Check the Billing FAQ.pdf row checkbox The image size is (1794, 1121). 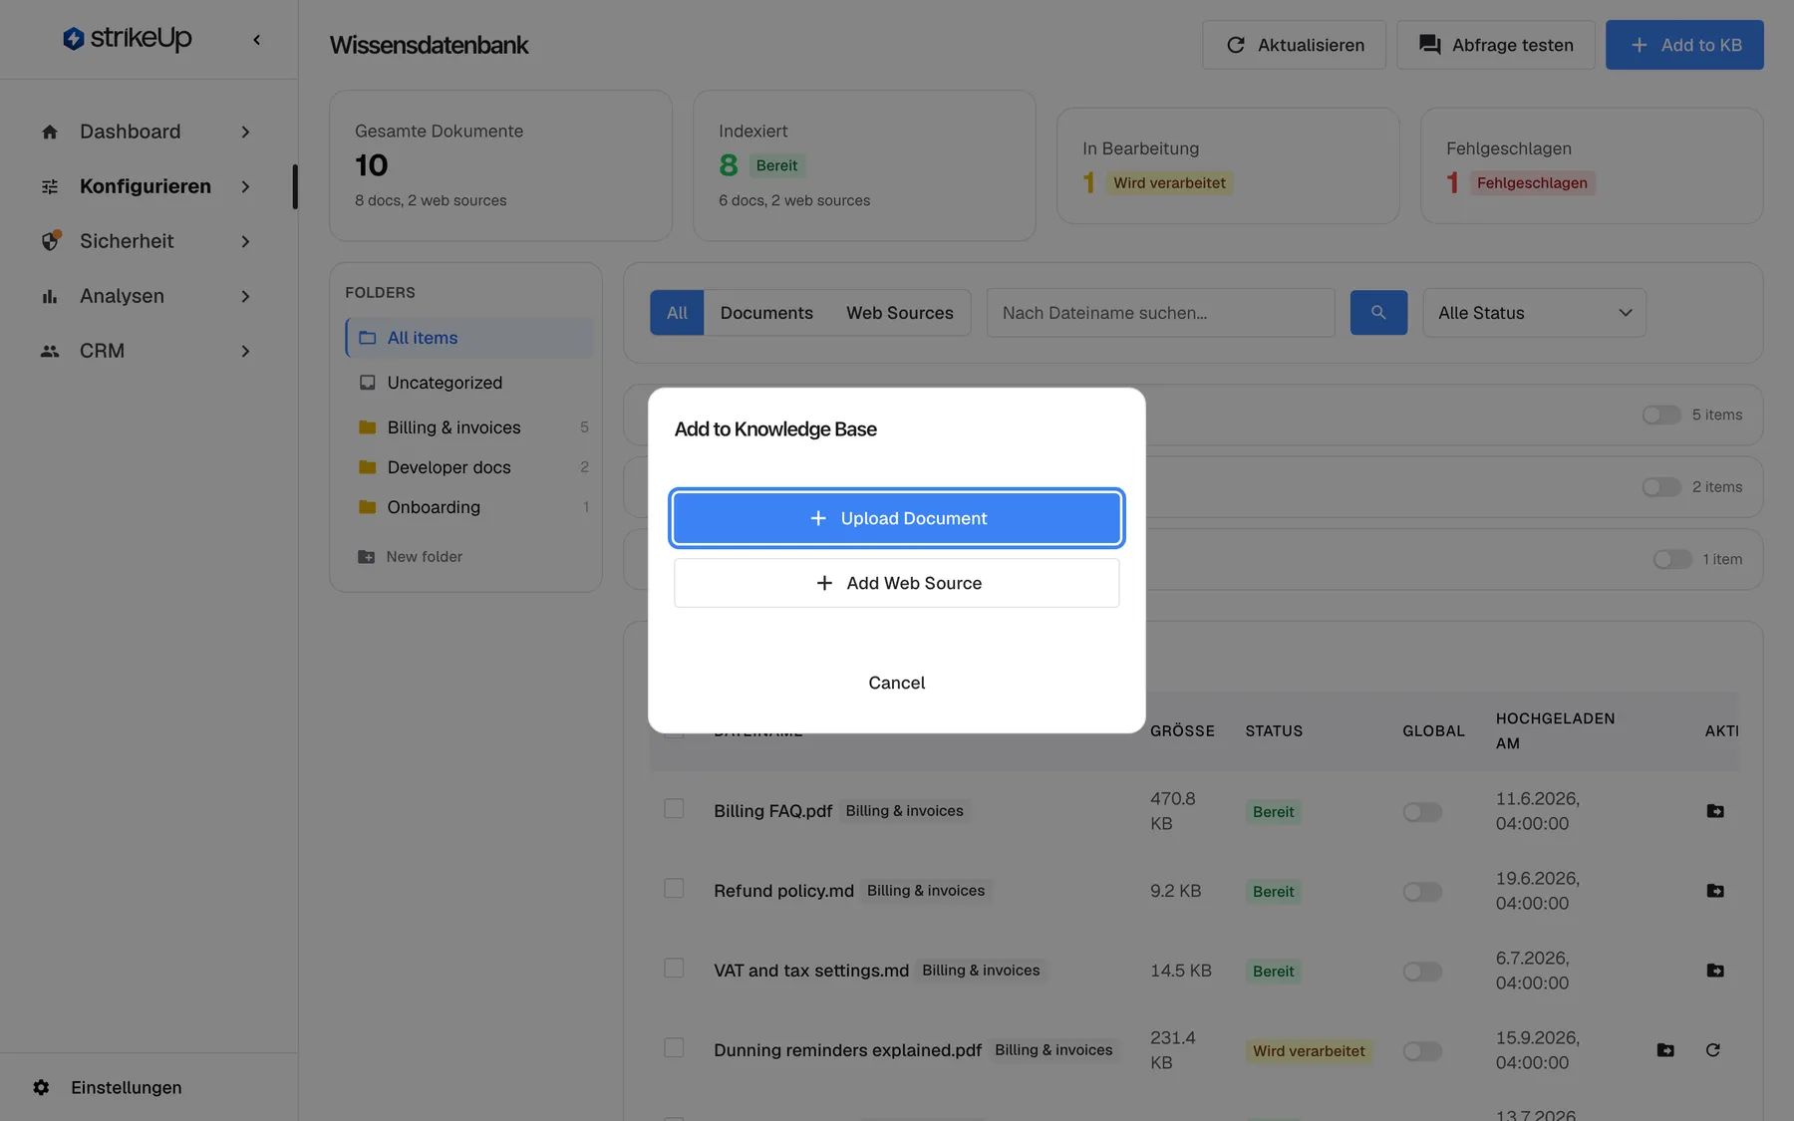pyautogui.click(x=674, y=808)
